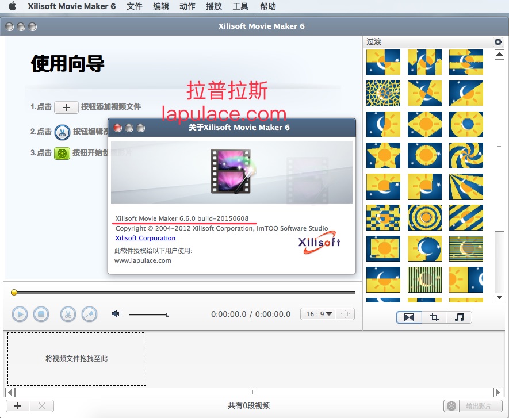Select the ring donut transition thumbnail
The height and width of the screenshot is (418, 509).
pos(466,124)
